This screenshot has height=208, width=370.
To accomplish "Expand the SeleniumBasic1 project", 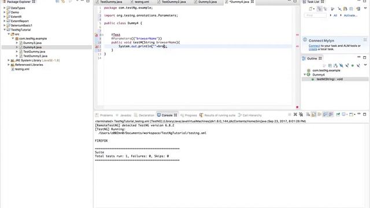I will tap(4, 25).
